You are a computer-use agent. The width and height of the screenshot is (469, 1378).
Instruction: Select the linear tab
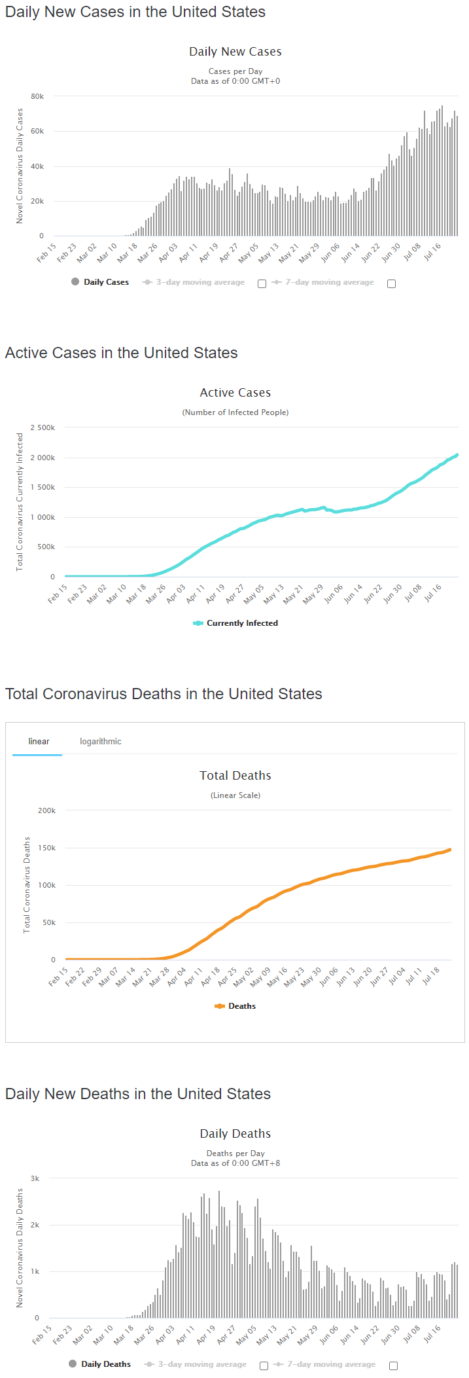tap(39, 742)
